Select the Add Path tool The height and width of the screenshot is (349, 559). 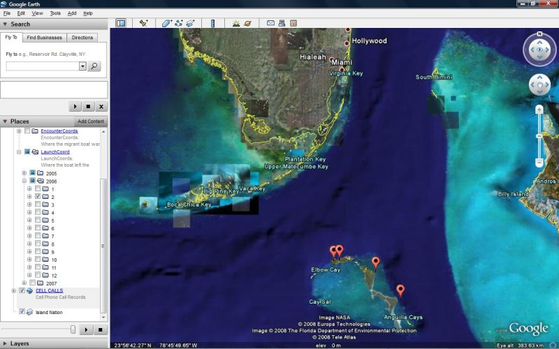[x=178, y=23]
